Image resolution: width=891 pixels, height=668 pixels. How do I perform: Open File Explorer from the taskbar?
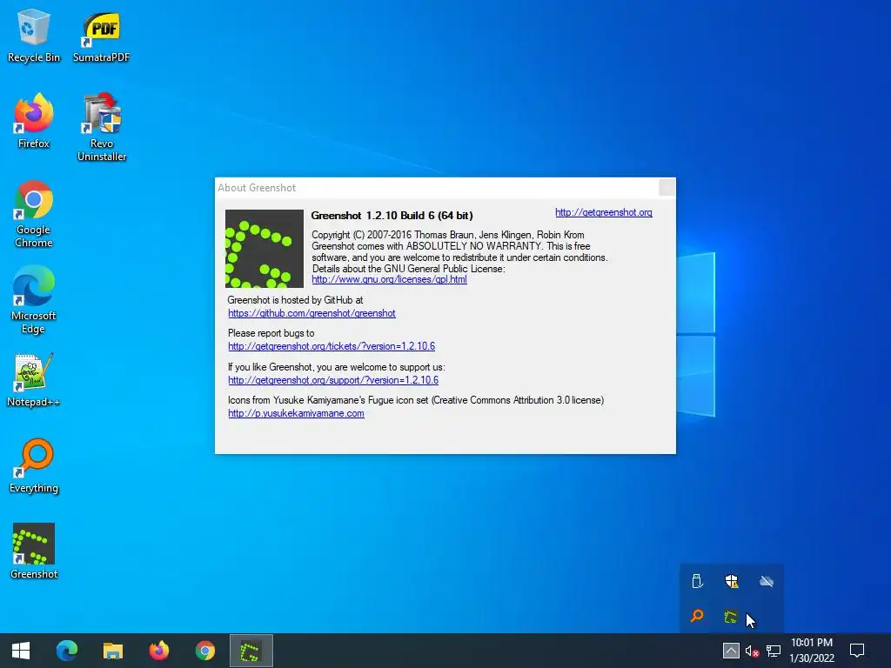point(112,651)
